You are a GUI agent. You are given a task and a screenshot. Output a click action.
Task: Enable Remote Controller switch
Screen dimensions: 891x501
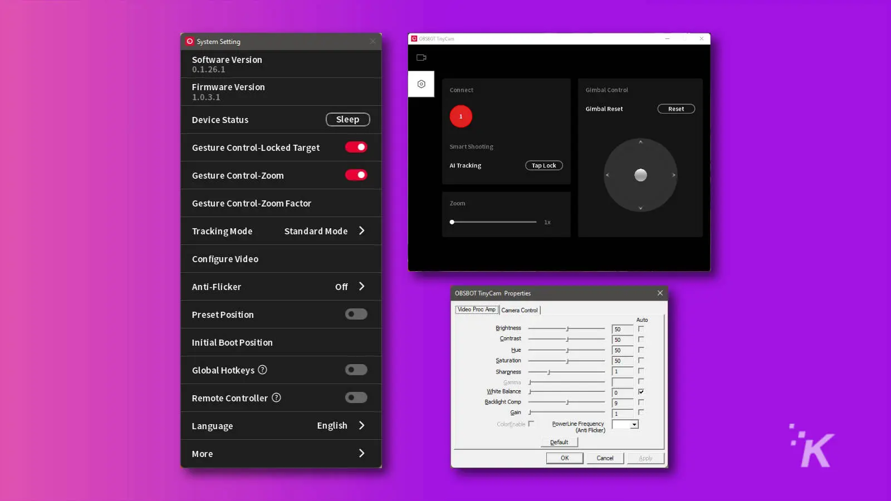(356, 397)
